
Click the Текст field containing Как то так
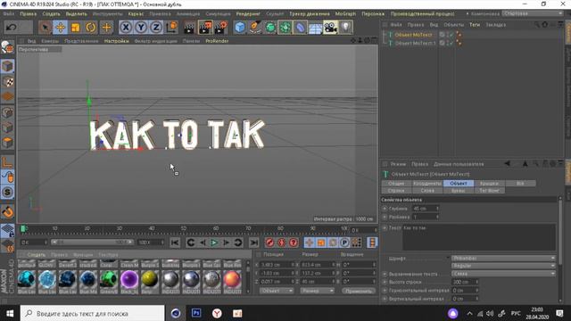coord(478,237)
